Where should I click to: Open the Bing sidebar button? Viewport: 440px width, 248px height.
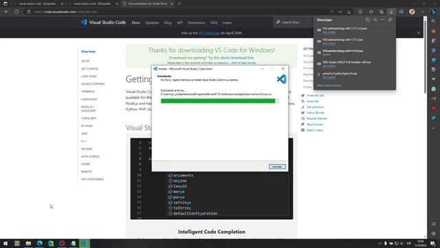[x=434, y=12]
